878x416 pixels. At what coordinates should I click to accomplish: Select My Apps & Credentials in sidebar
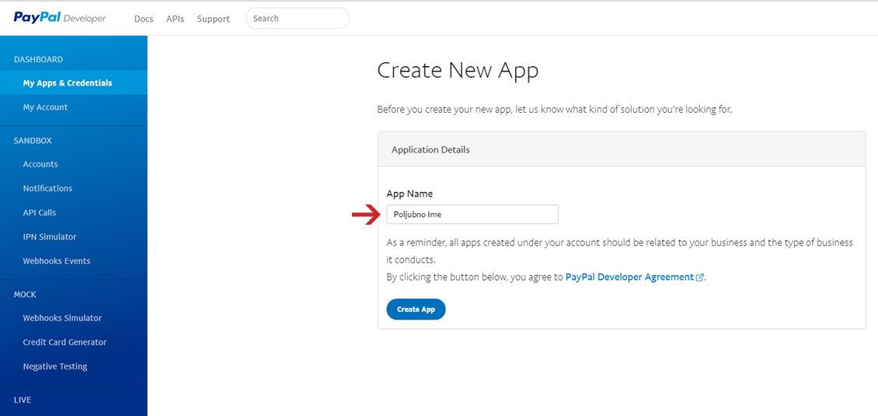tap(73, 83)
